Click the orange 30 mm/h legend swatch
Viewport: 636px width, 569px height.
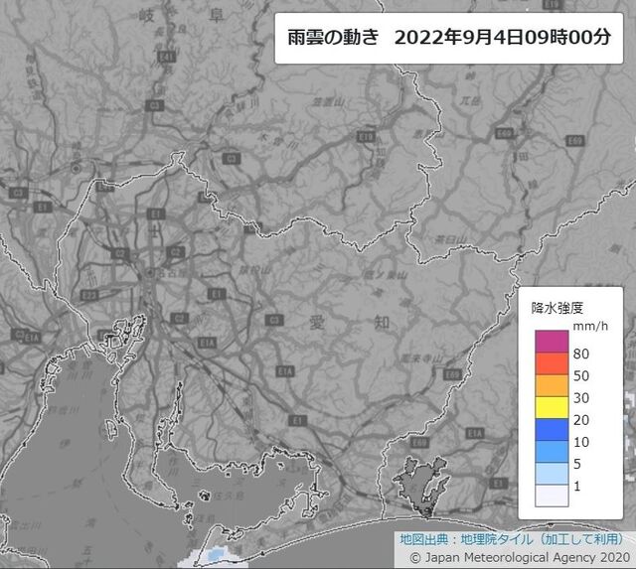point(552,385)
